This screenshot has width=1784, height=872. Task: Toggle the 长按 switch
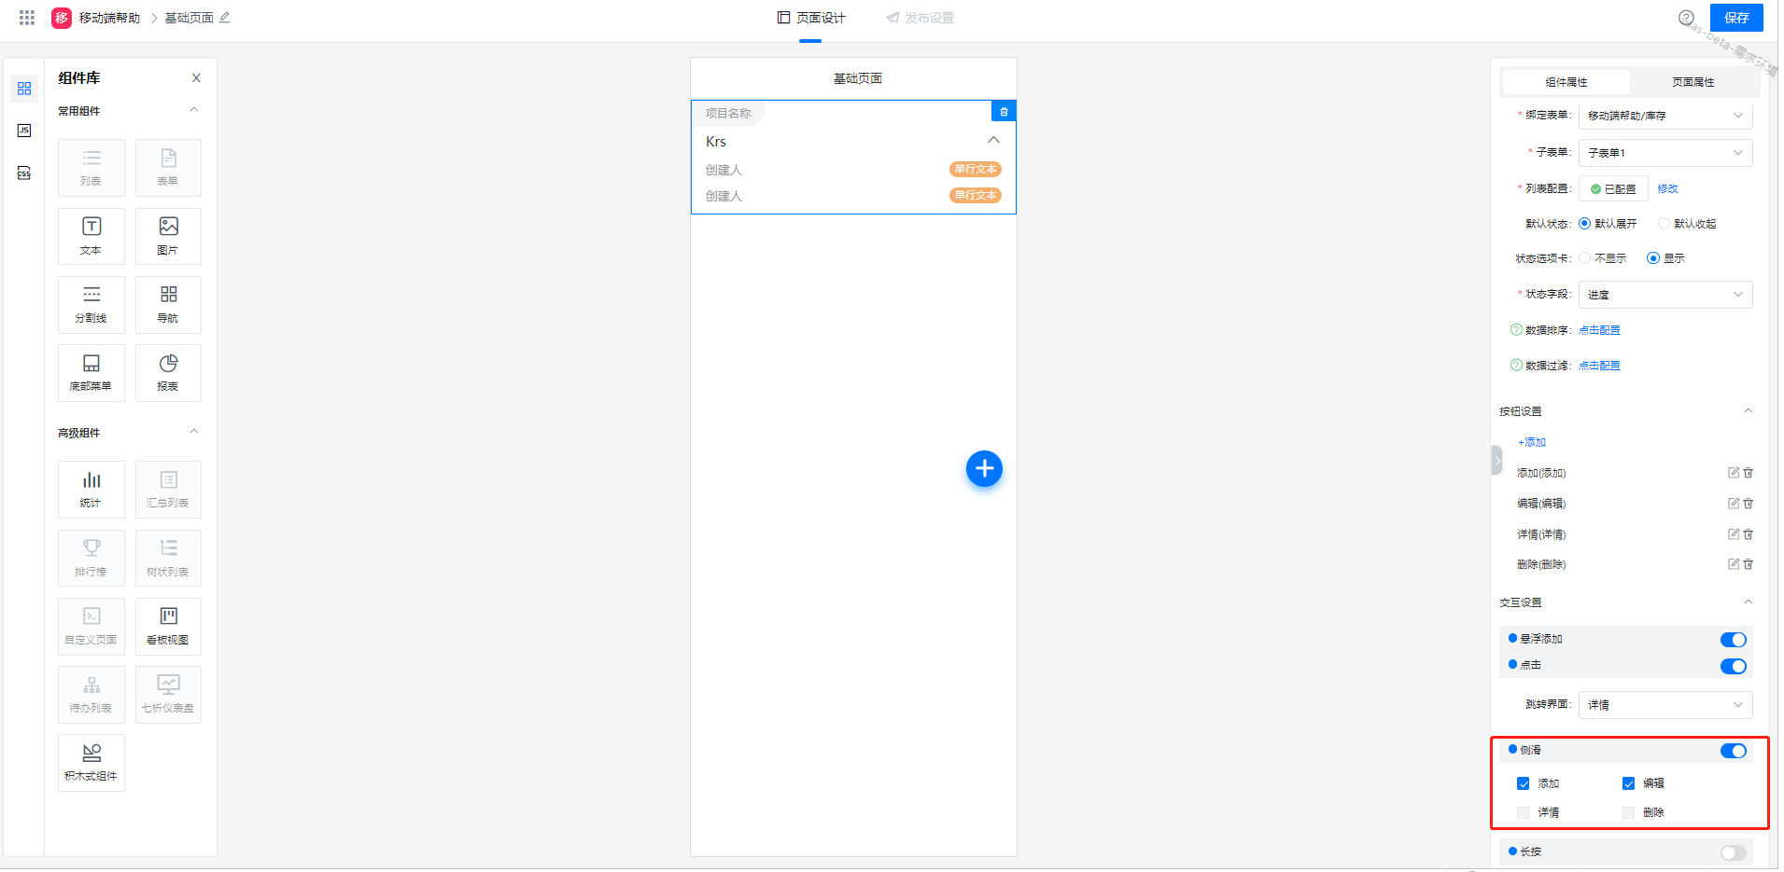coord(1734,852)
